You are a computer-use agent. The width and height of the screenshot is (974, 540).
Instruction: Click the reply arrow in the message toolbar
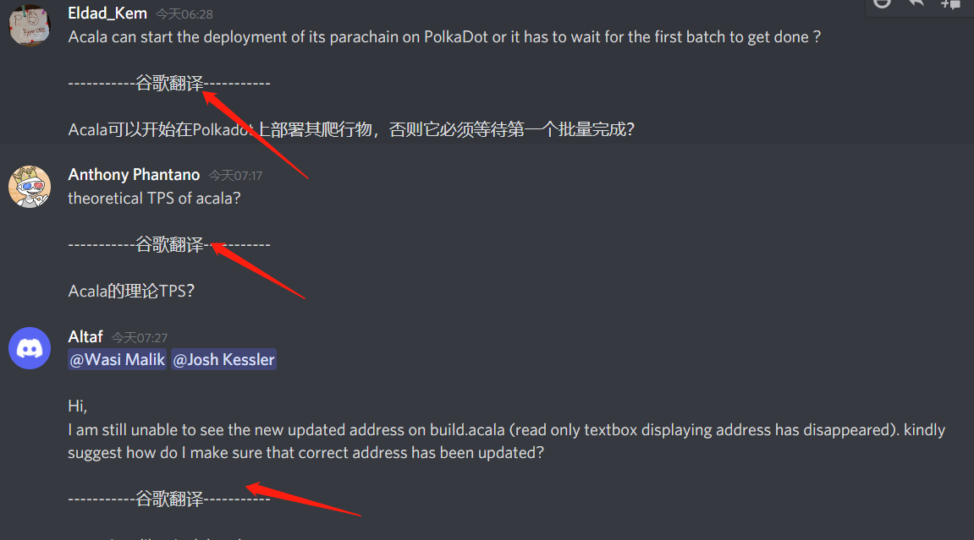[x=916, y=3]
